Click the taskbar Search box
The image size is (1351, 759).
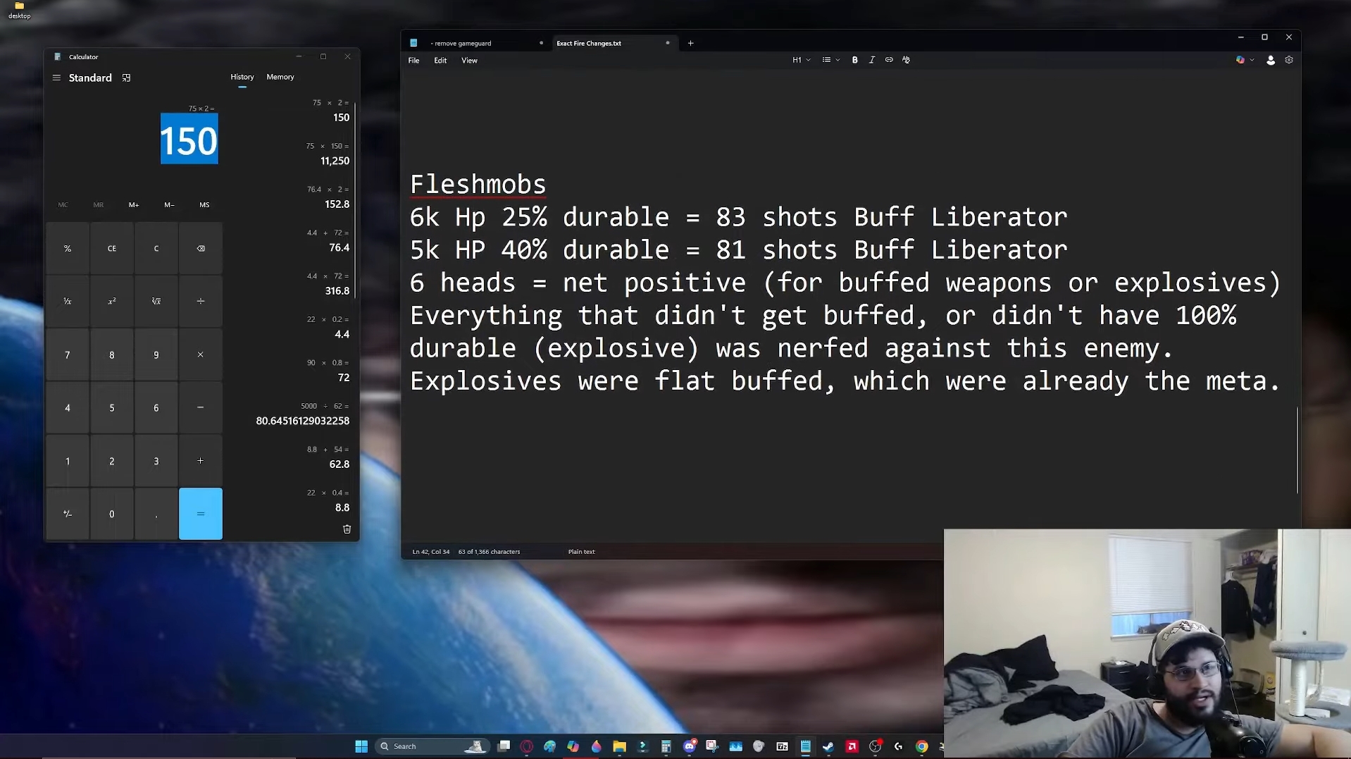click(x=432, y=746)
